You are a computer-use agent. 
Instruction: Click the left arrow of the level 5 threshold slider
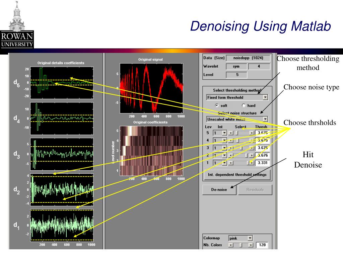point(230,133)
